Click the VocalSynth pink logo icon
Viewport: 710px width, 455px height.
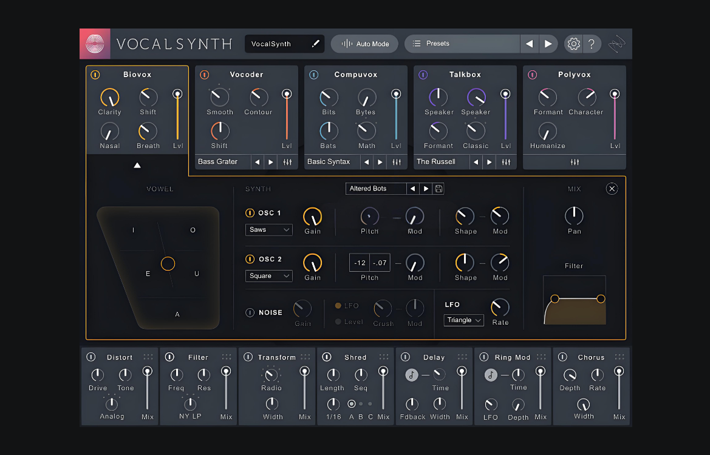point(95,44)
